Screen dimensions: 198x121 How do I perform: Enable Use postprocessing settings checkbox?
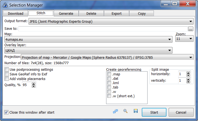pyautogui.click(x=7, y=70)
